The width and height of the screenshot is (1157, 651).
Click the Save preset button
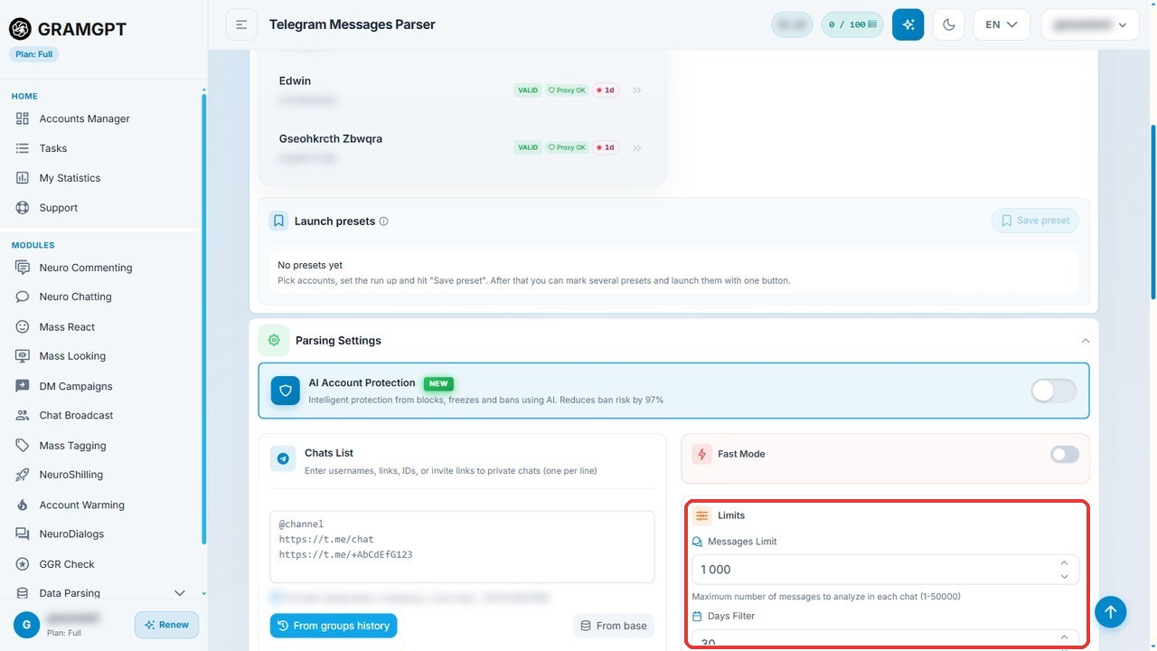(x=1035, y=221)
